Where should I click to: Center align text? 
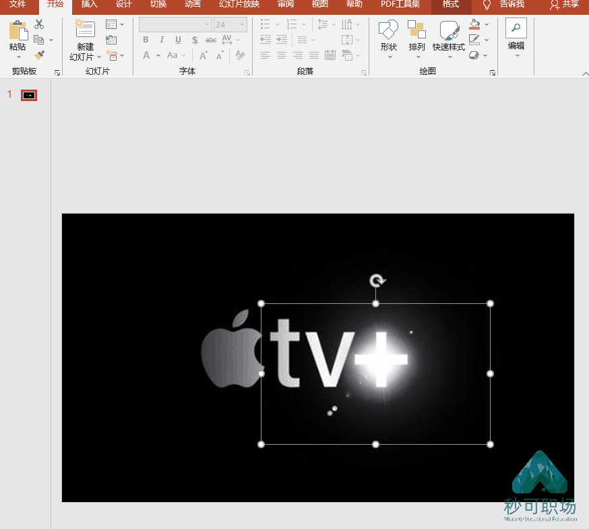[281, 55]
